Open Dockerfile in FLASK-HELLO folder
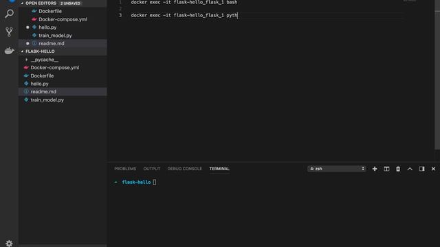The height and width of the screenshot is (247, 440). pyautogui.click(x=42, y=76)
